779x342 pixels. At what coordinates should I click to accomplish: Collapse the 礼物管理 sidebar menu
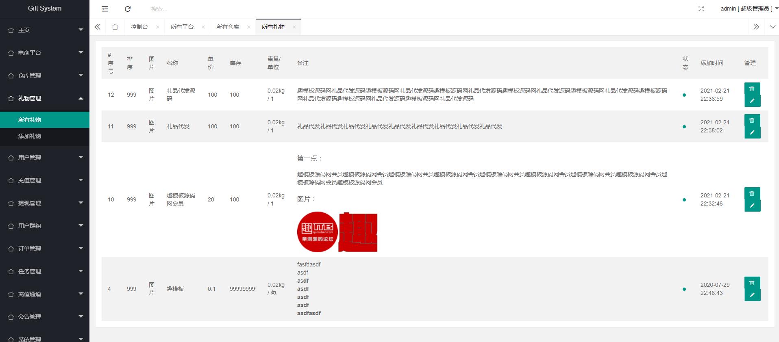click(45, 98)
